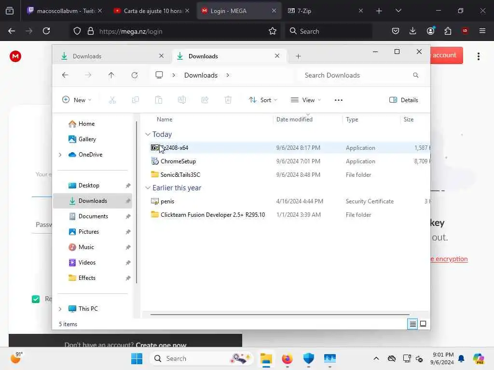Open the Sort dropdown

263,100
